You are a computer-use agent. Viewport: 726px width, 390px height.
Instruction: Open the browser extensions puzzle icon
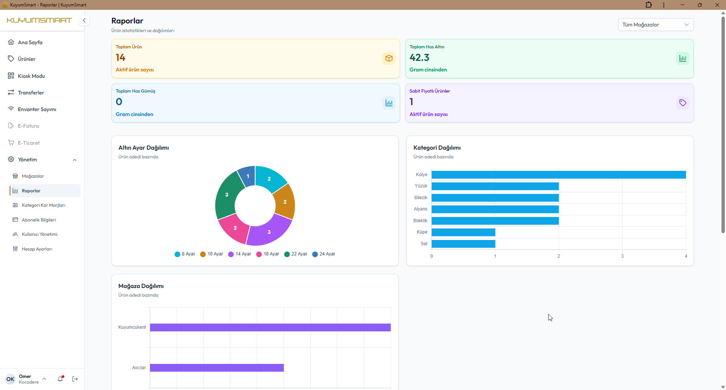648,5
